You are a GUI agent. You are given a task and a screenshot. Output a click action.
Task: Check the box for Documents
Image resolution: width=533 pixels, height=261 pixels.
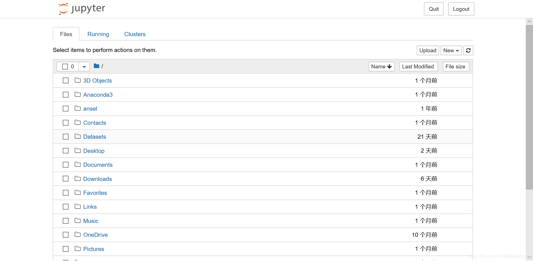pos(66,165)
